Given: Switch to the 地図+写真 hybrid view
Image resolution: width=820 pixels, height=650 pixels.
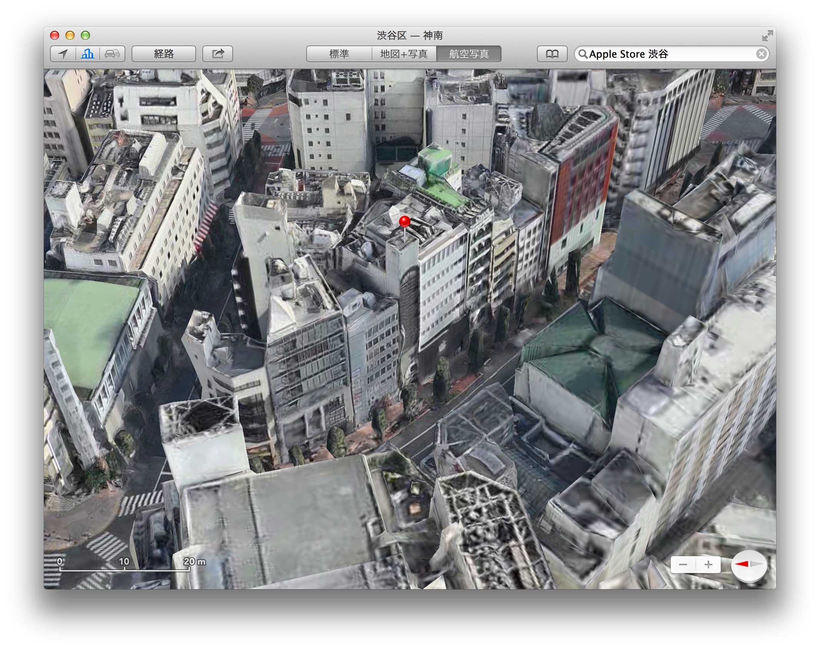Looking at the screenshot, I should coord(404,54).
